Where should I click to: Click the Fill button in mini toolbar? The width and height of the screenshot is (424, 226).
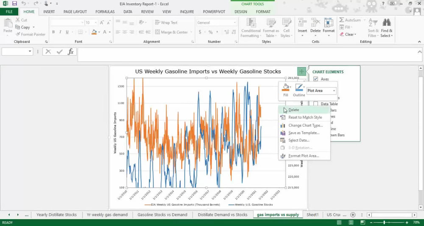coord(286,90)
